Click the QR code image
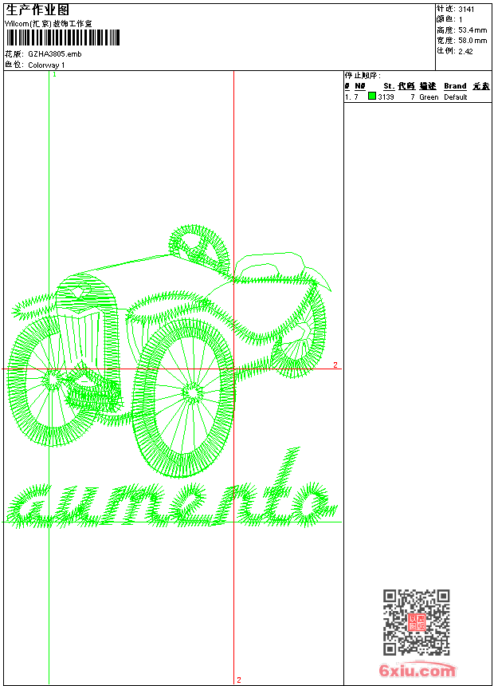This screenshot has width=494, height=686. (x=416, y=622)
